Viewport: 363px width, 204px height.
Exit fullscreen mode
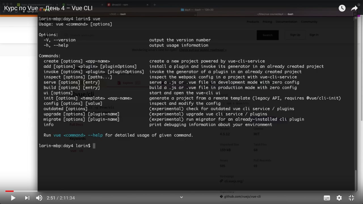(351, 198)
